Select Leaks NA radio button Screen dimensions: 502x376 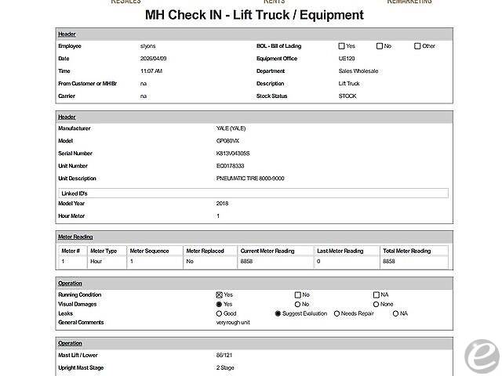[395, 313]
